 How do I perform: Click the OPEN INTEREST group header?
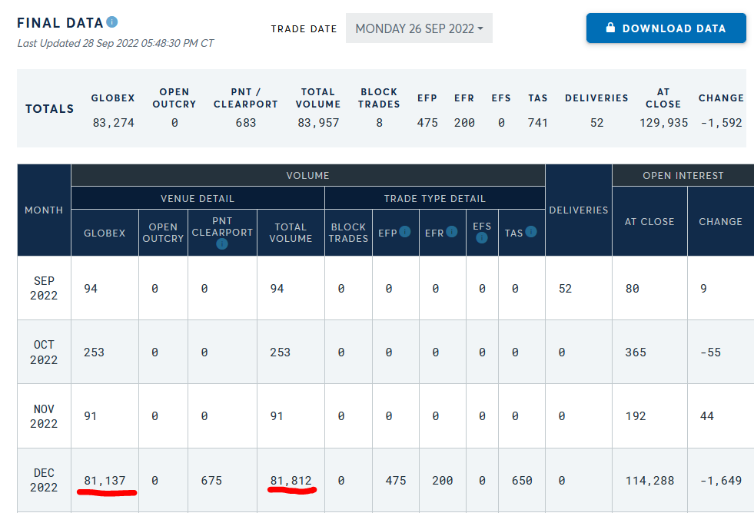tap(683, 175)
